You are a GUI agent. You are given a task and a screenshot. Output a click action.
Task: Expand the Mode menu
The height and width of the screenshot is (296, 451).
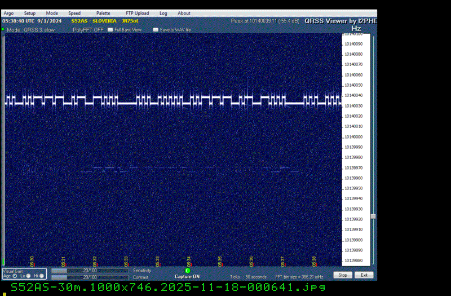click(x=52, y=13)
